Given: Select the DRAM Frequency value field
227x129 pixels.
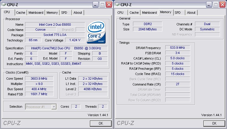Looking at the screenshot, I should [178, 48].
